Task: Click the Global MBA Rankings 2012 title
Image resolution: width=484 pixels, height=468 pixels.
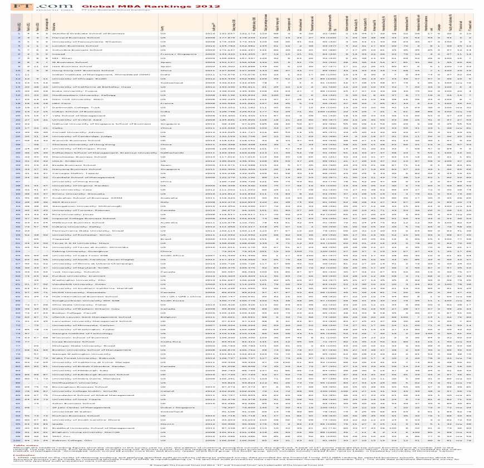Action: (151, 6)
